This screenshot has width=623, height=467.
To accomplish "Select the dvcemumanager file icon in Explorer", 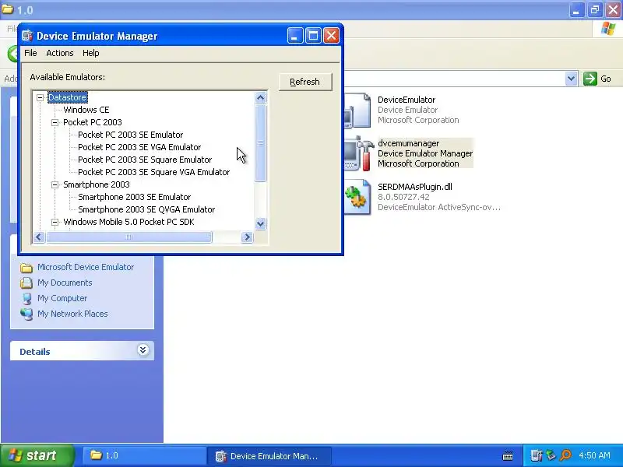I will pos(357,154).
